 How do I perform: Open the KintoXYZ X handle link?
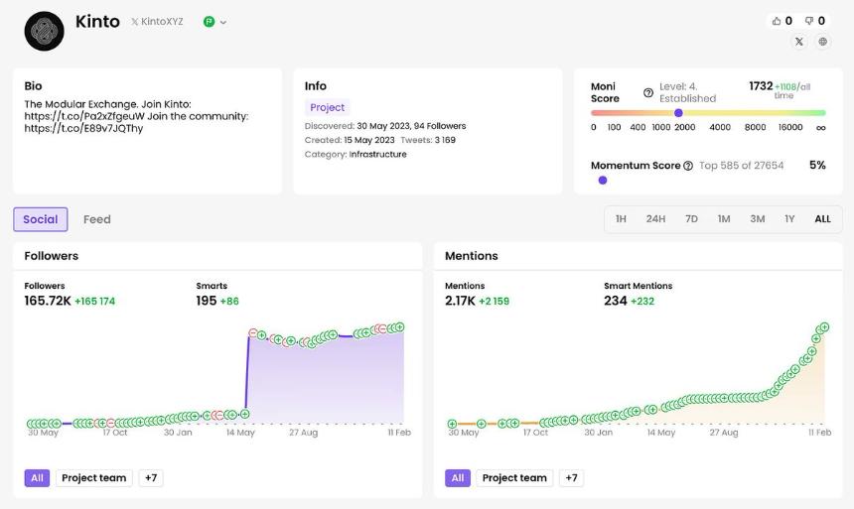coord(157,22)
